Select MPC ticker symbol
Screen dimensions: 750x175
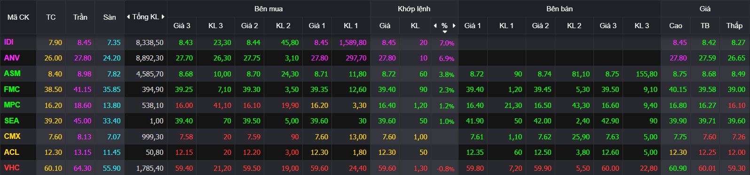(x=12, y=105)
